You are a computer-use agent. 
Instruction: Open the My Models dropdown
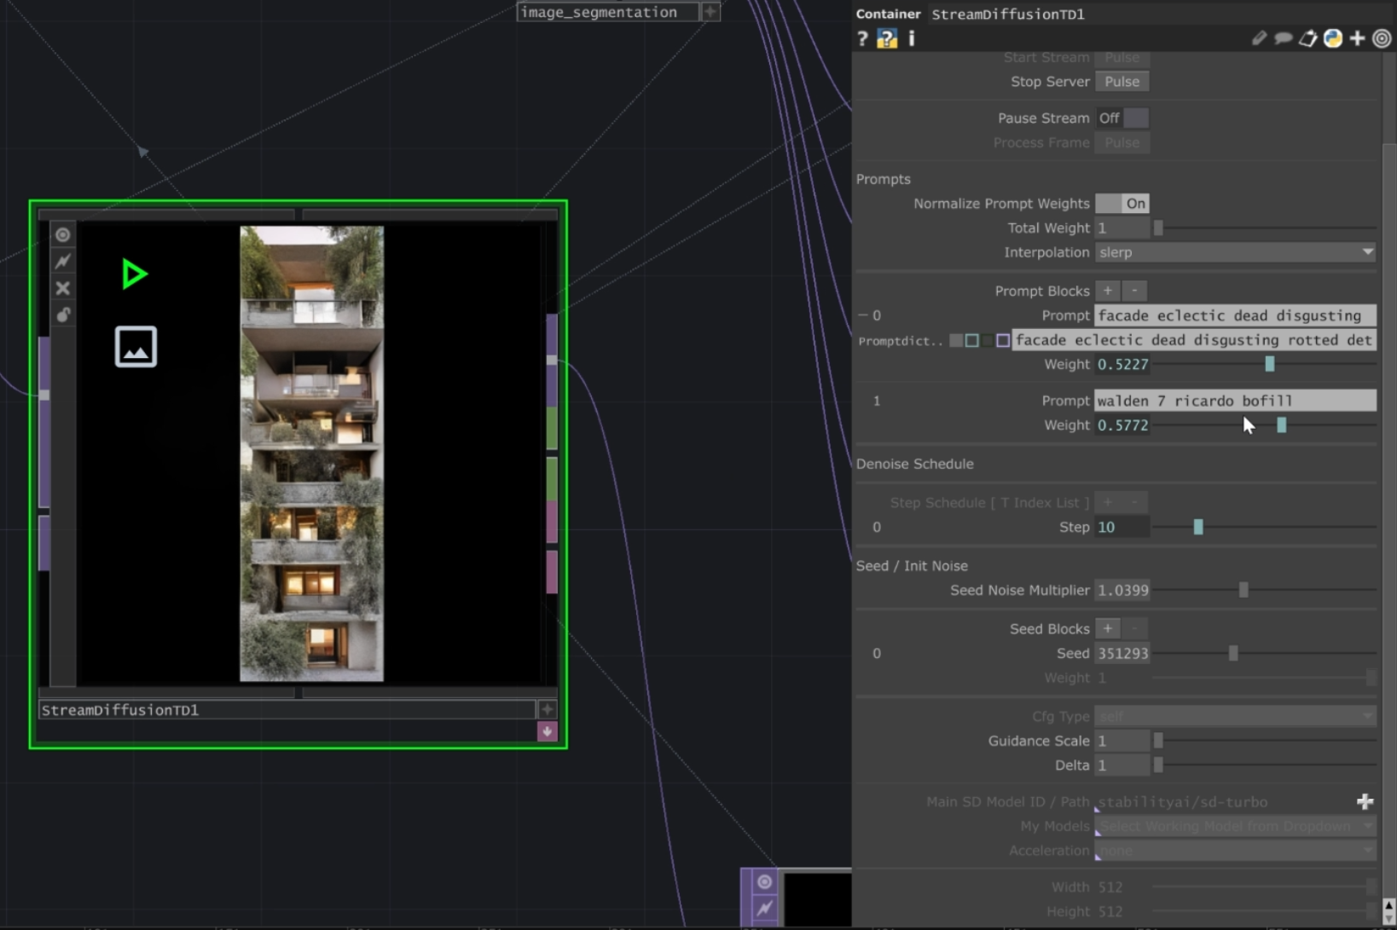point(1234,825)
